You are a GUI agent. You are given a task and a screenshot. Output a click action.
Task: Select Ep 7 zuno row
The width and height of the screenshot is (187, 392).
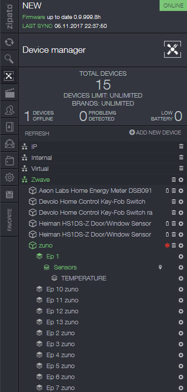pos(60,388)
